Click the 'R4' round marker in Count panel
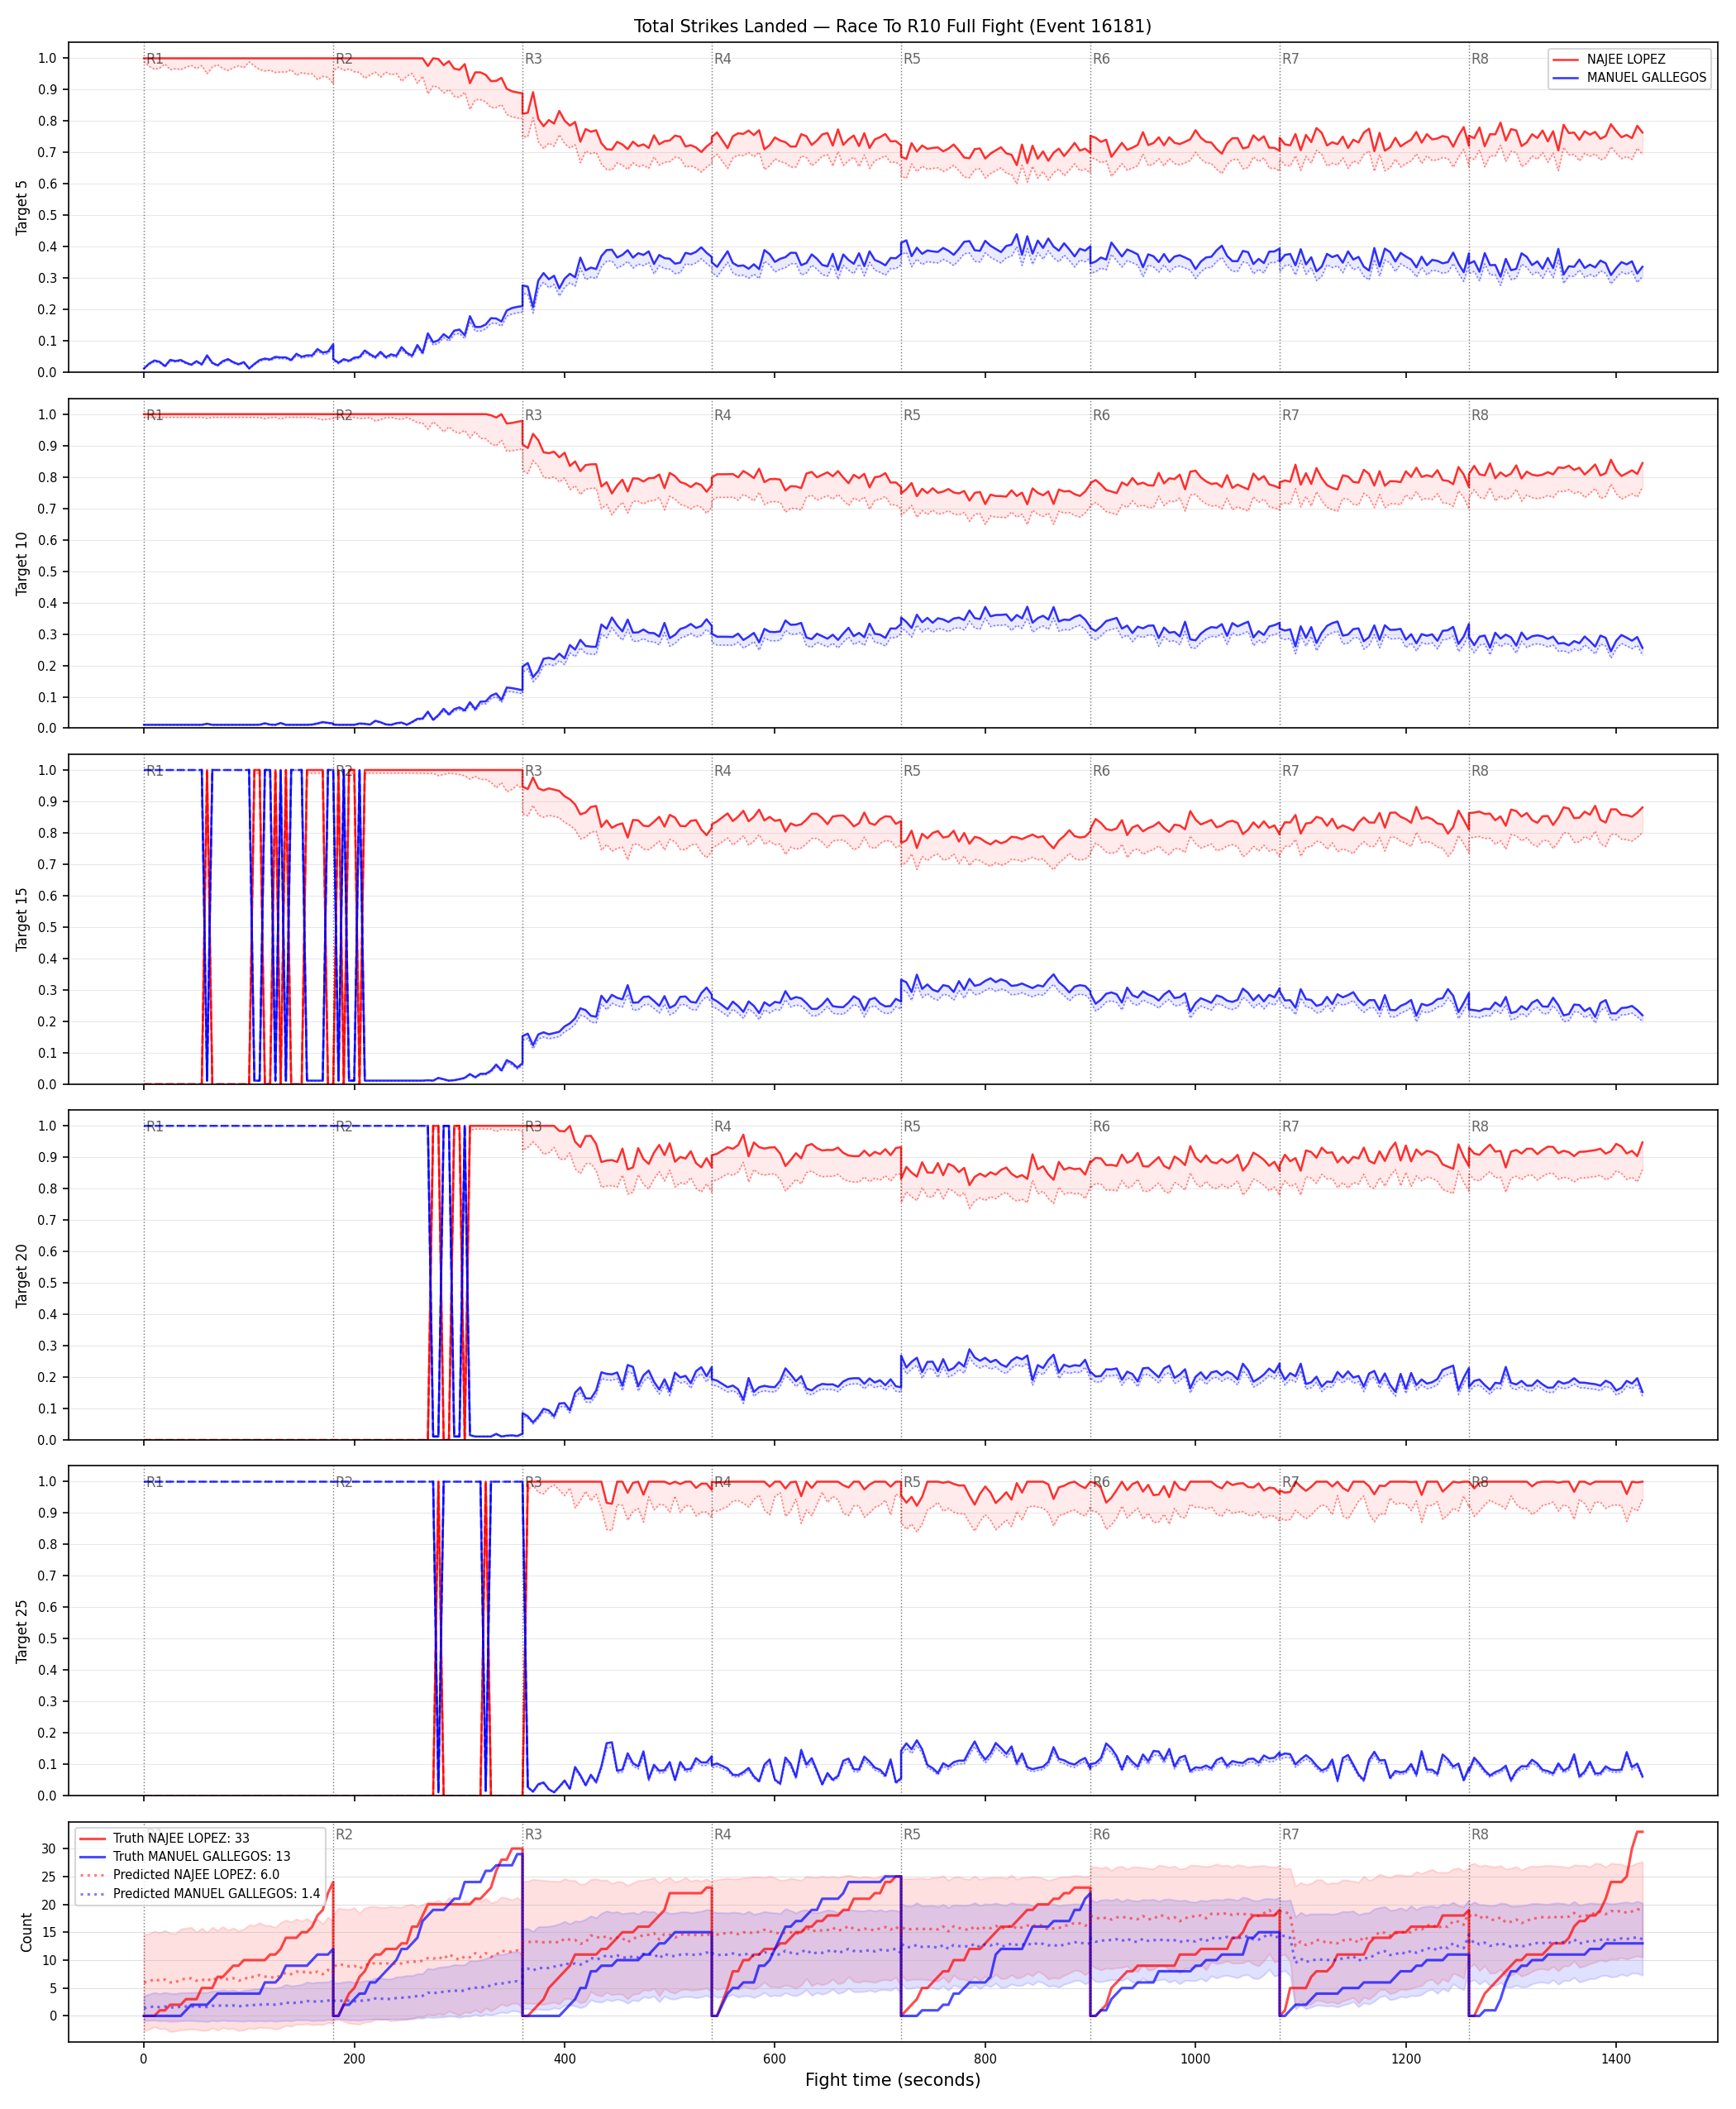 [x=722, y=1834]
